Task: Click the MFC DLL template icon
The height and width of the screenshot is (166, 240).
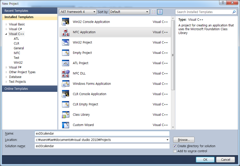Action: [x=66, y=73]
